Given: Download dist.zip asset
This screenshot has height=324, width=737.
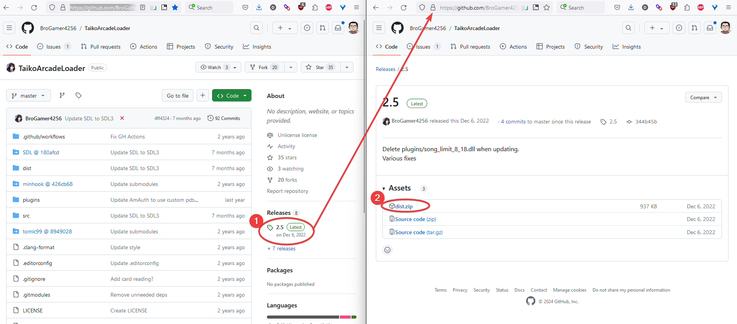Looking at the screenshot, I should 404,206.
